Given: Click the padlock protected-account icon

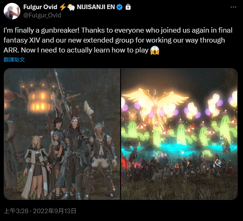Looking at the screenshot, I should pos(128,7).
